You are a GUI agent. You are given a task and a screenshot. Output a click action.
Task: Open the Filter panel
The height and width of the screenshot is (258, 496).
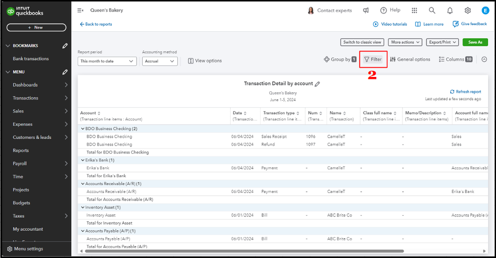point(373,60)
